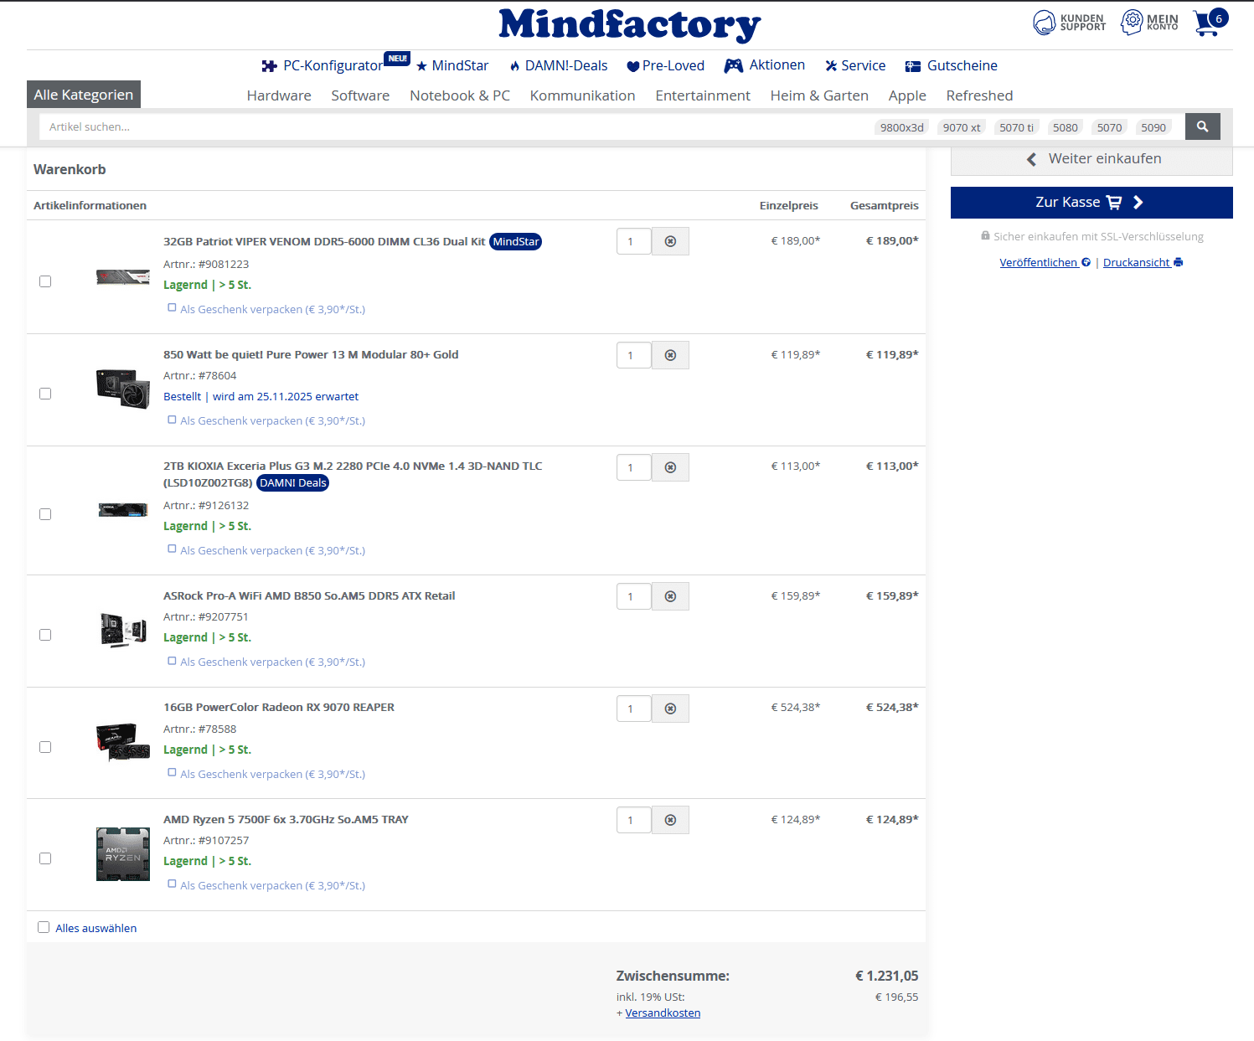Enable gift wrap for AMD Ryzen 5 7500F
Viewport: 1254px width, 1041px height.
tap(172, 884)
